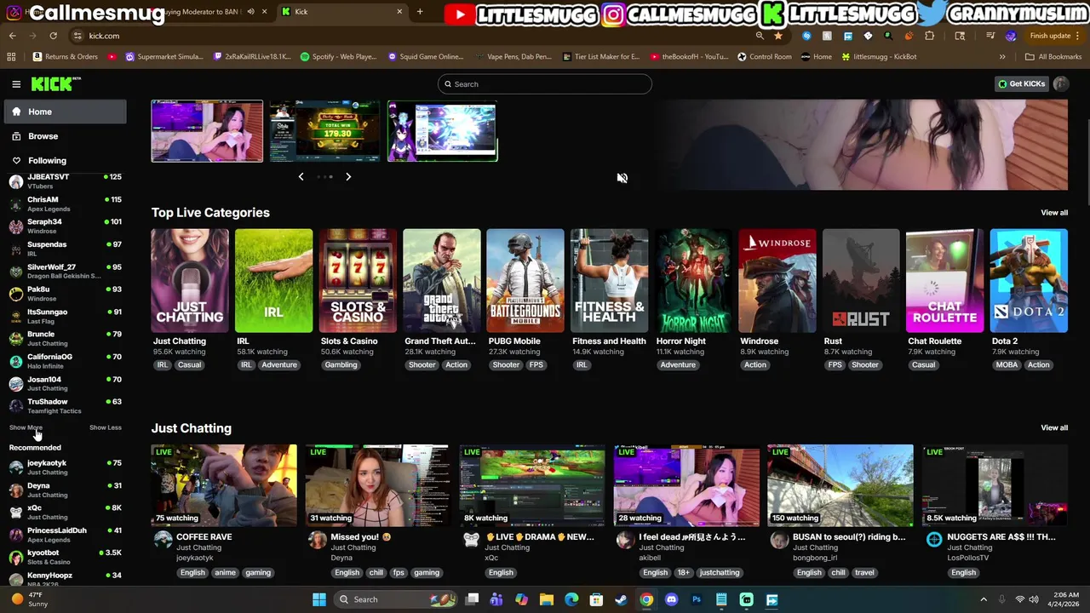
Task: Open the Kick sidebar hamburger menu
Action: pyautogui.click(x=16, y=84)
